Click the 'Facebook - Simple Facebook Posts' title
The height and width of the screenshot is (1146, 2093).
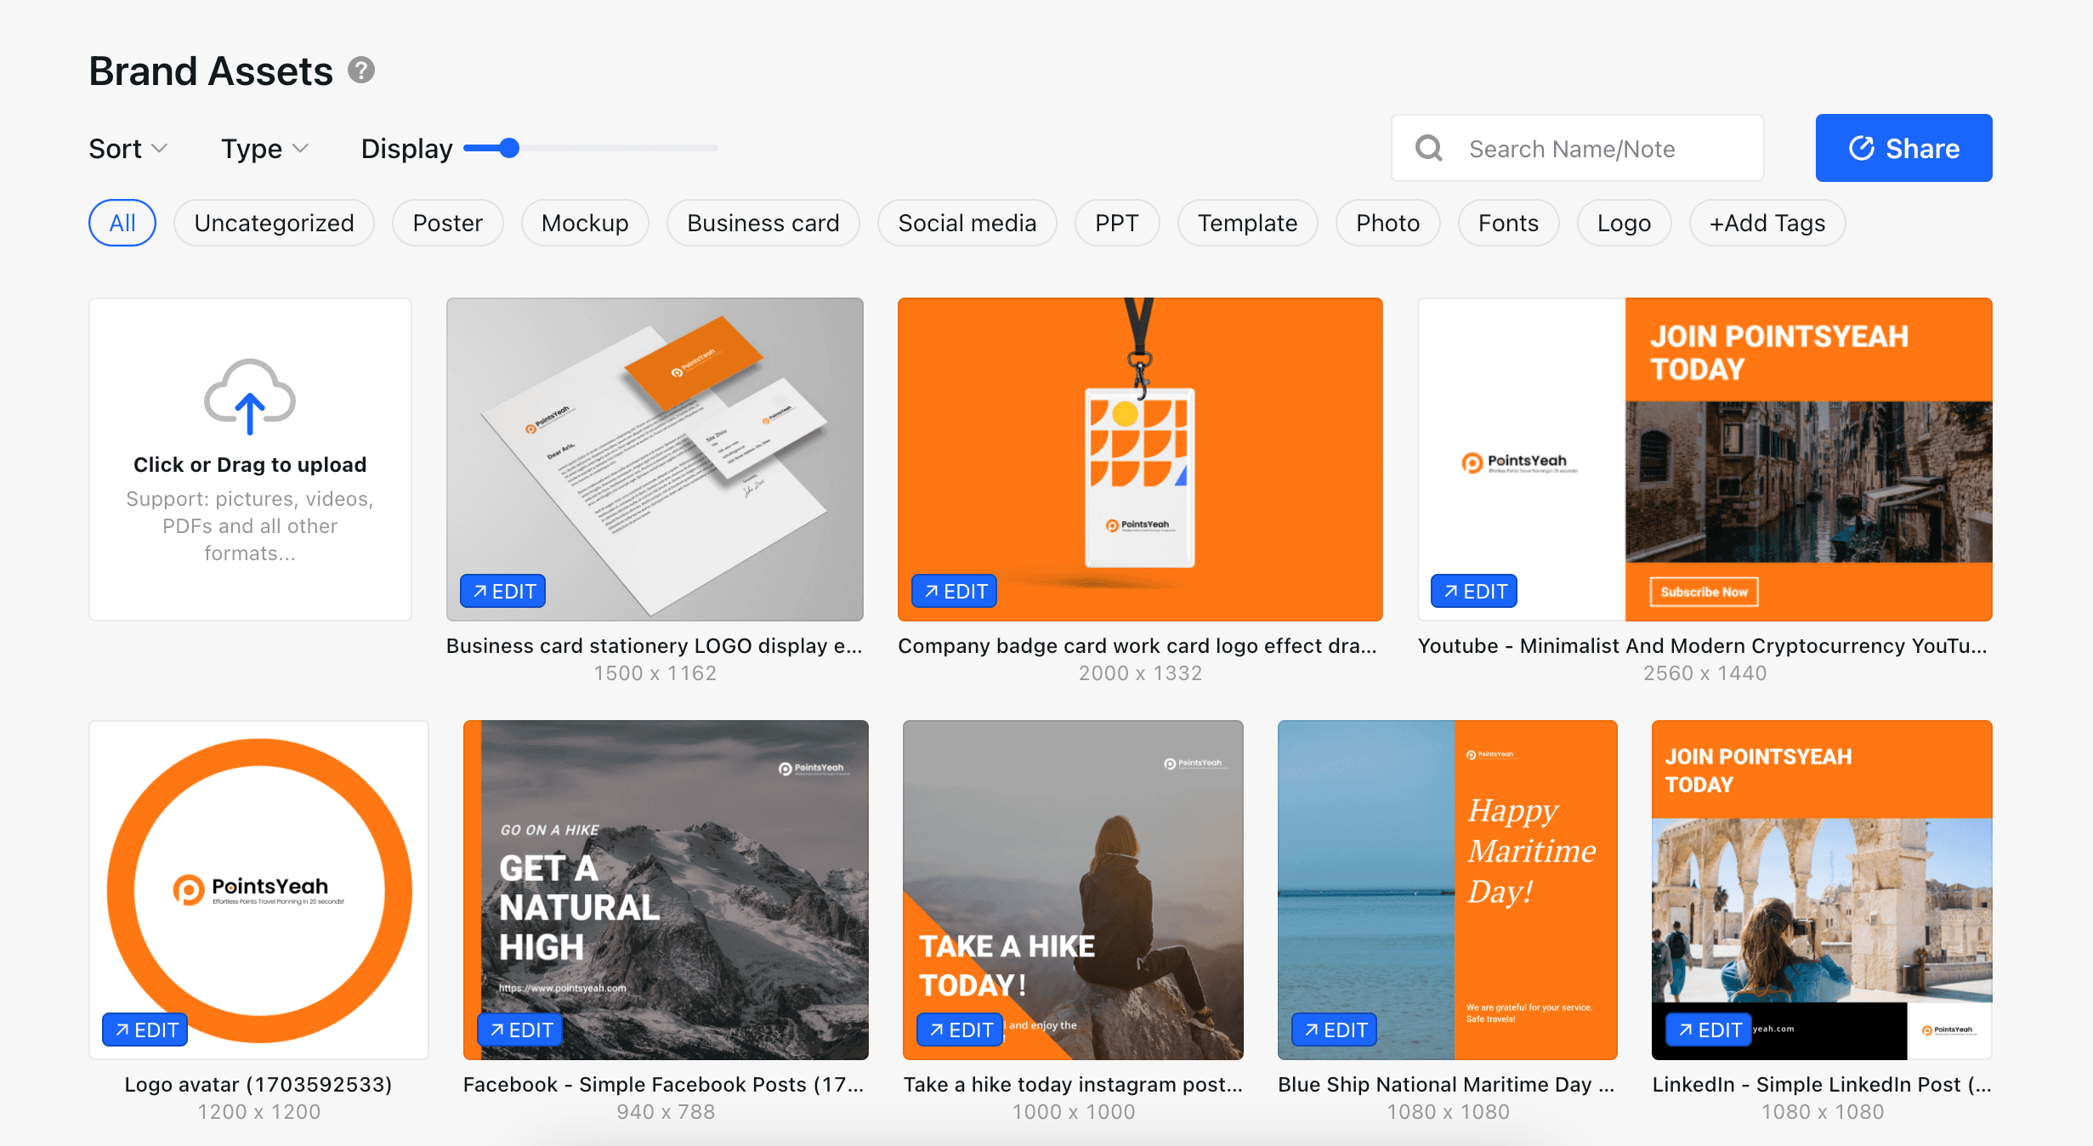[x=664, y=1085]
